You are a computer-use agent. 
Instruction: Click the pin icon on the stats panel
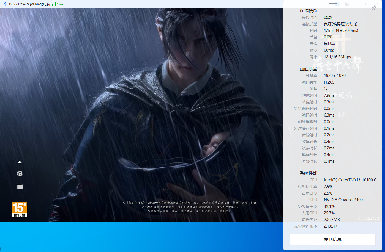pyautogui.click(x=374, y=8)
